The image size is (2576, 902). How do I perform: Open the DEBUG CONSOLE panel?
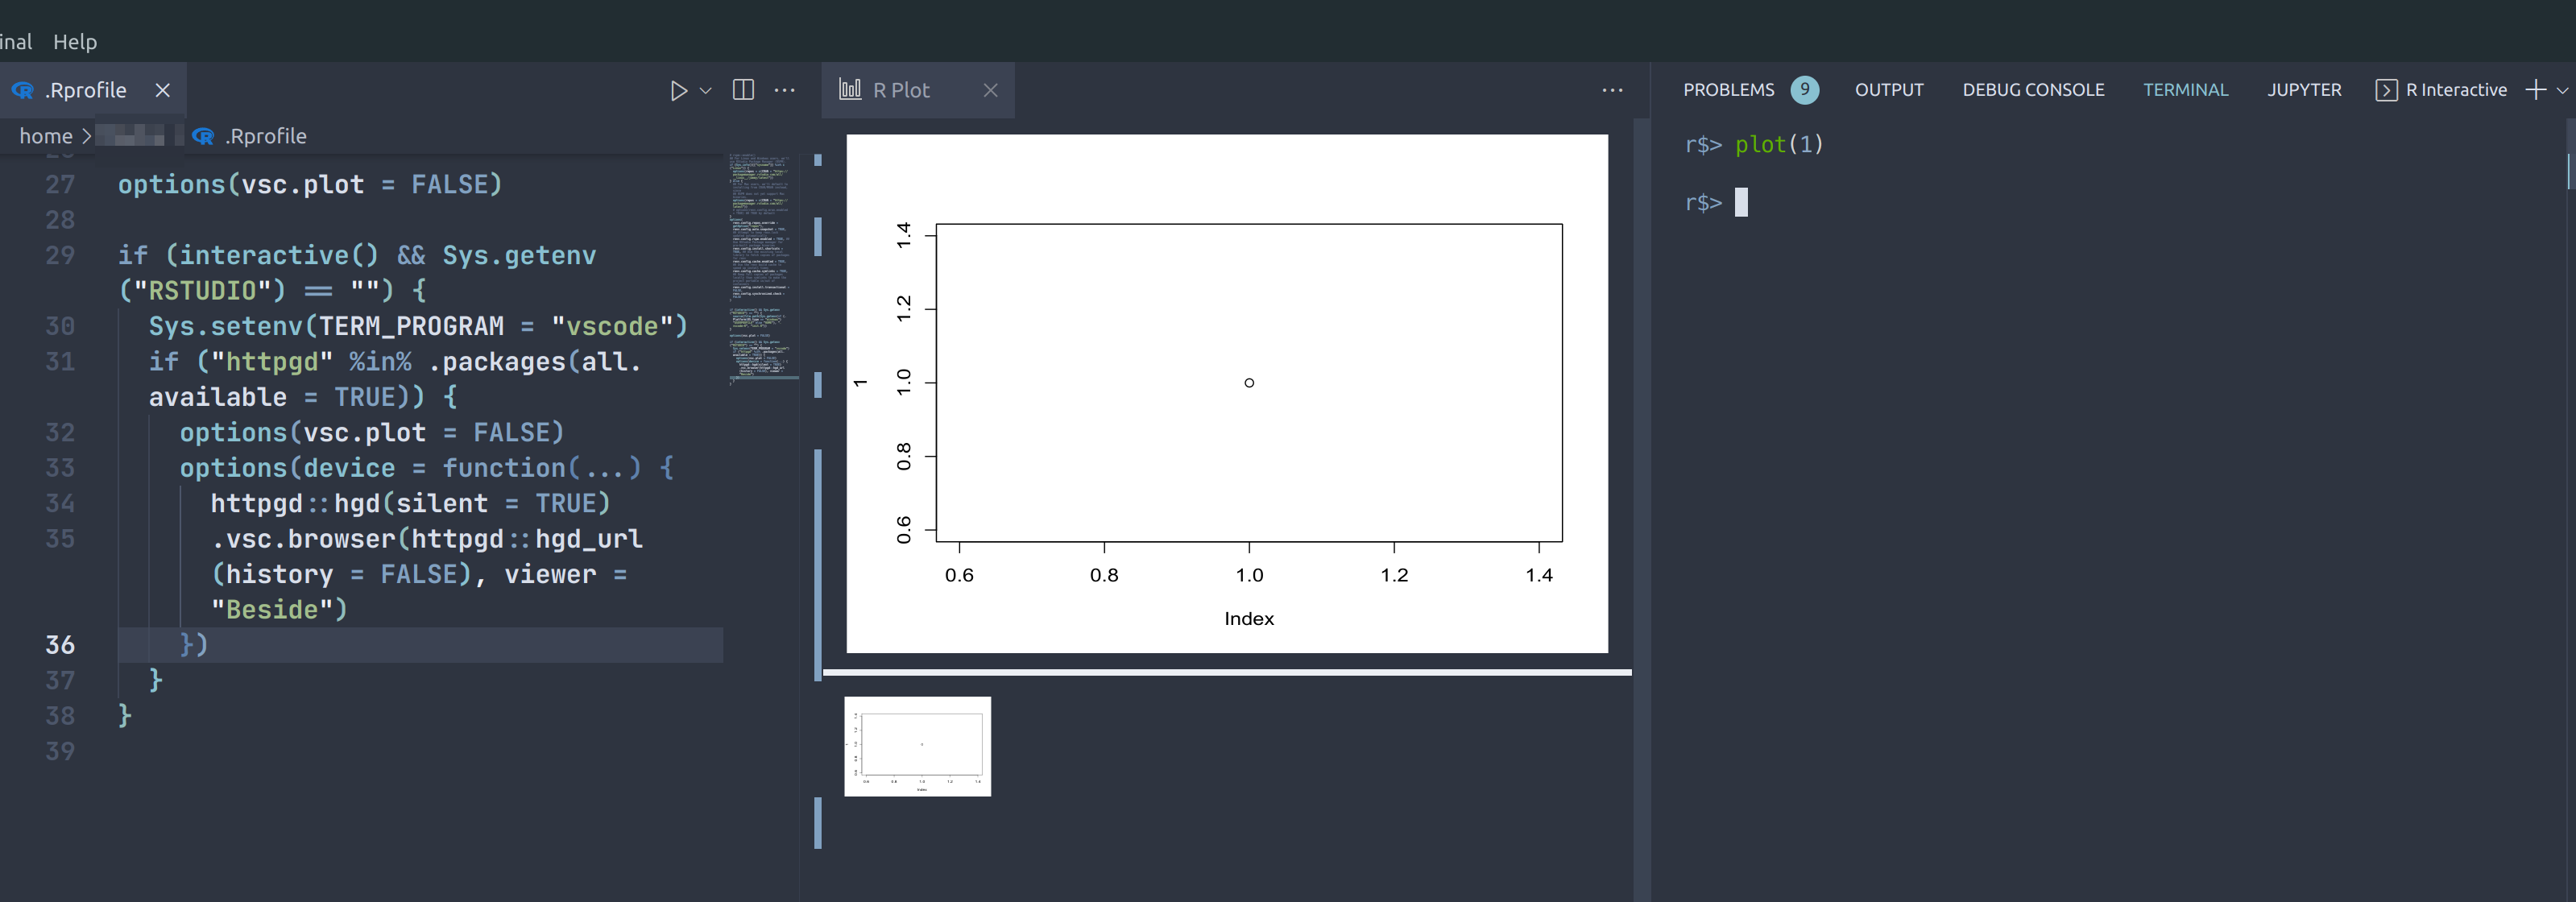(x=2033, y=89)
